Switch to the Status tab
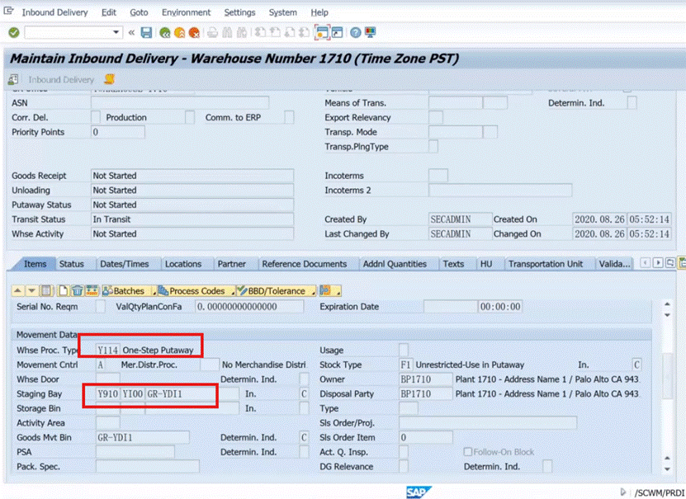Screen dimensions: 686x499 (x=74, y=264)
